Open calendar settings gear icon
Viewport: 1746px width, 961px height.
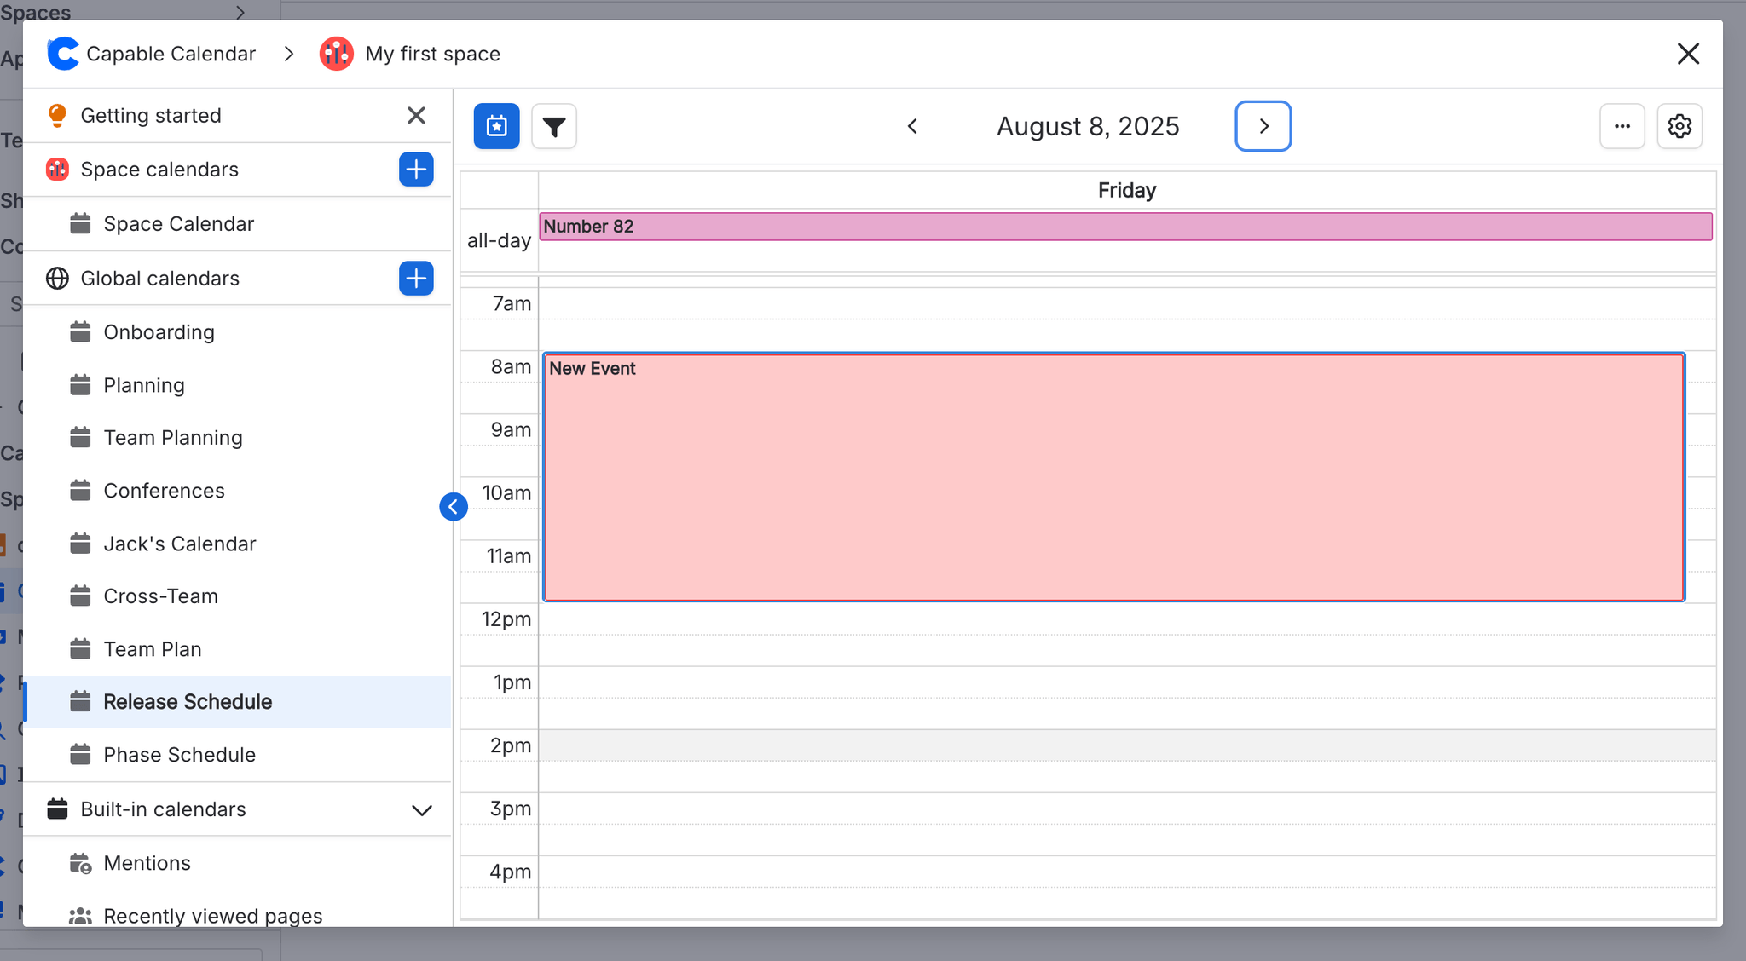(1679, 126)
